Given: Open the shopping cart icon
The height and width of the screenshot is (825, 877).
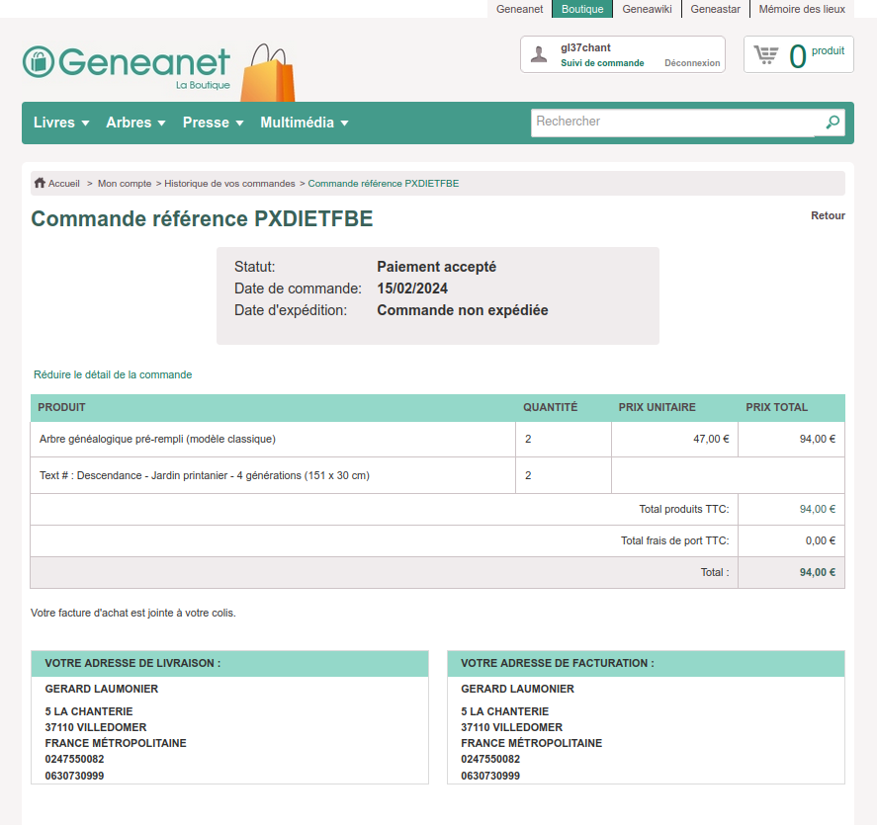Looking at the screenshot, I should [766, 54].
